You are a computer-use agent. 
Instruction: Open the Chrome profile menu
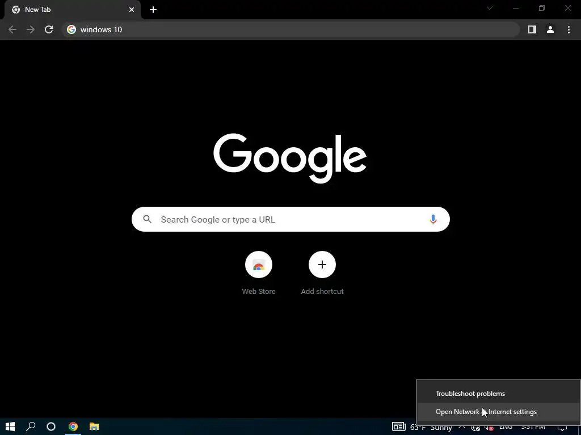click(x=550, y=29)
